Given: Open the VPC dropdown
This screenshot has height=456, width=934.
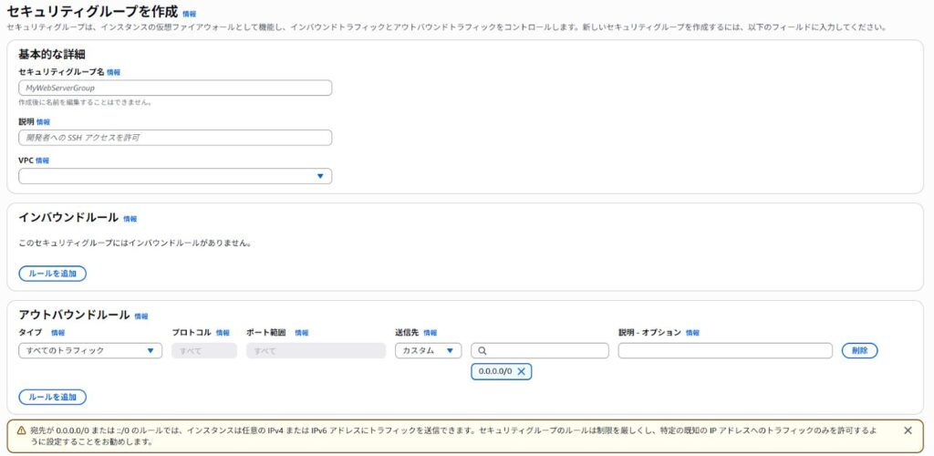Looking at the screenshot, I should coord(175,176).
